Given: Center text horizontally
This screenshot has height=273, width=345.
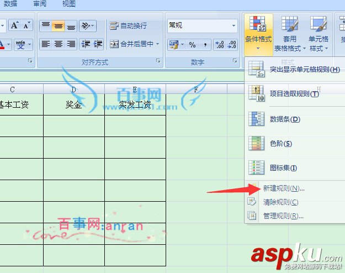Looking at the screenshot, I should tap(59, 44).
